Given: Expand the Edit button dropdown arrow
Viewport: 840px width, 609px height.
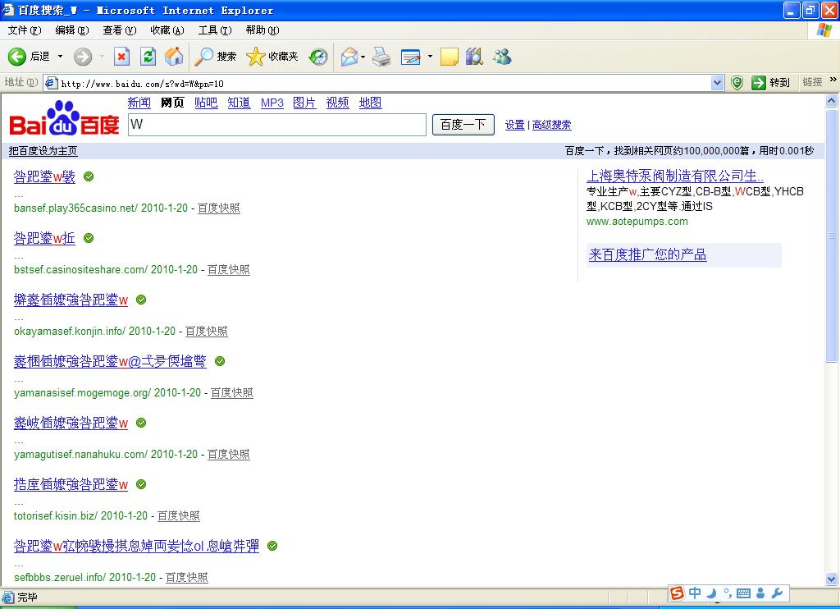Looking at the screenshot, I should click(x=430, y=57).
